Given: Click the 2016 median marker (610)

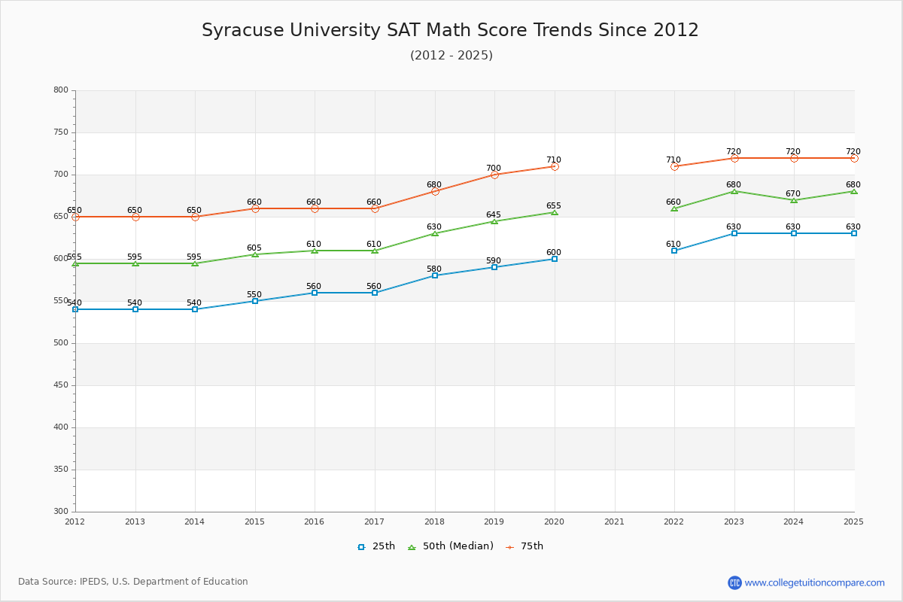Looking at the screenshot, I should click(315, 251).
